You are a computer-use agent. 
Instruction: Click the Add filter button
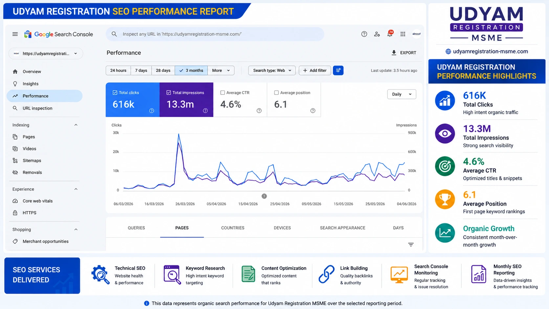click(315, 70)
